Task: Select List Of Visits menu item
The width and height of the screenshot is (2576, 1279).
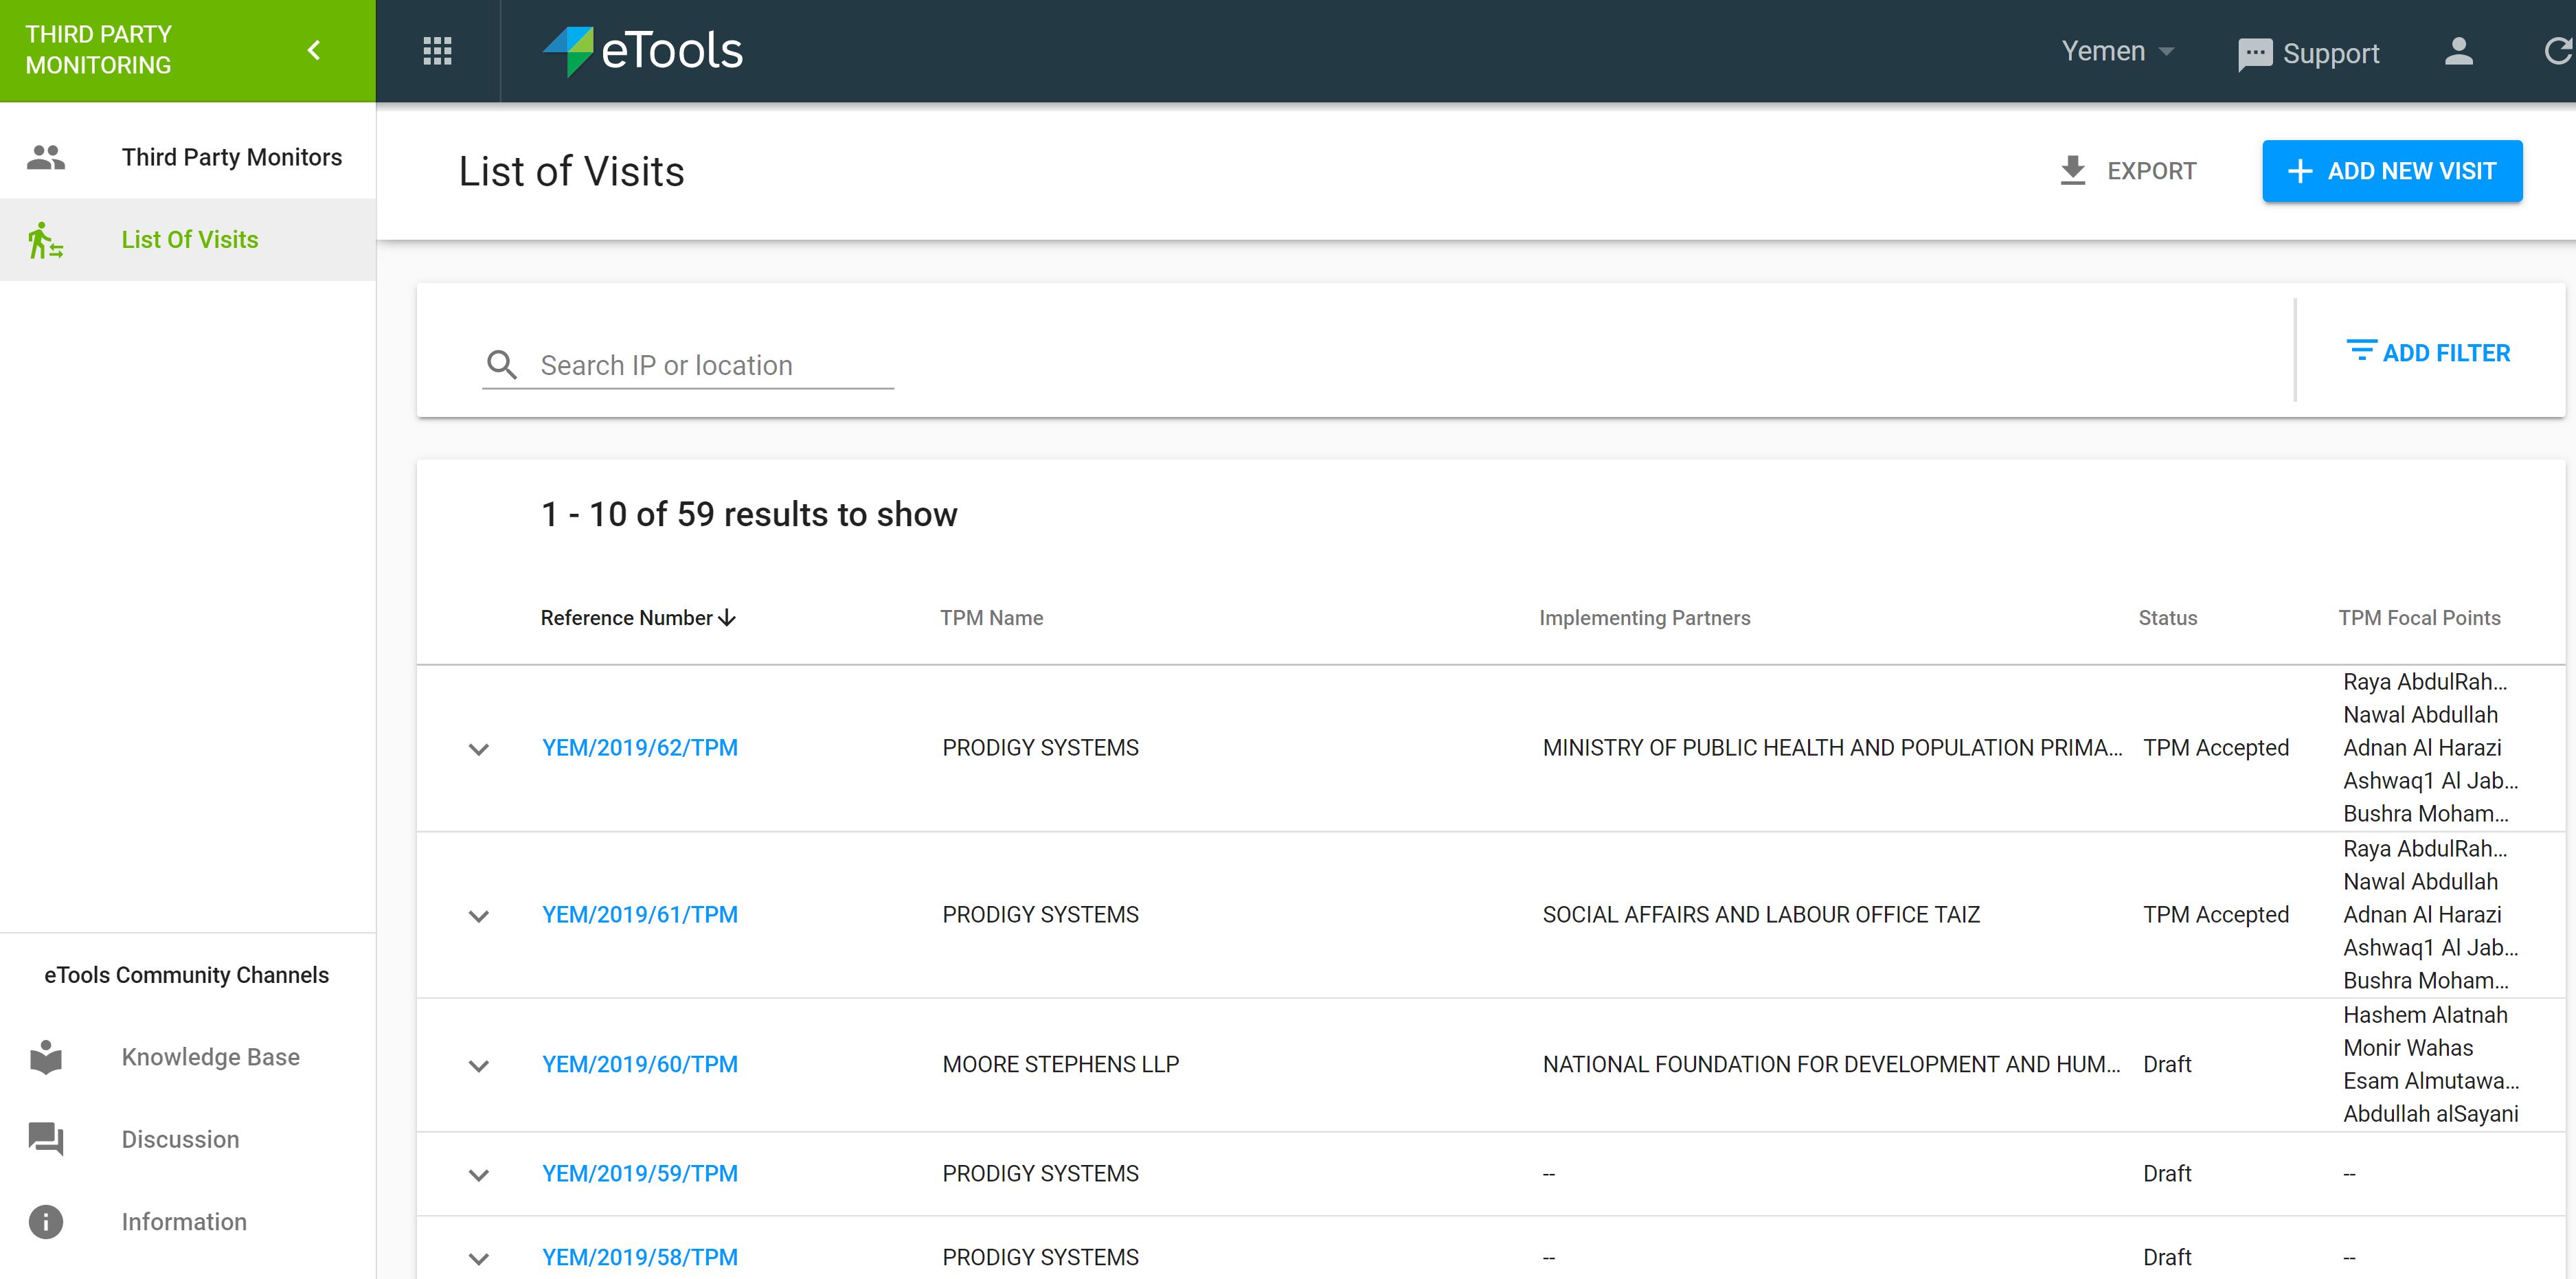Action: click(x=188, y=240)
